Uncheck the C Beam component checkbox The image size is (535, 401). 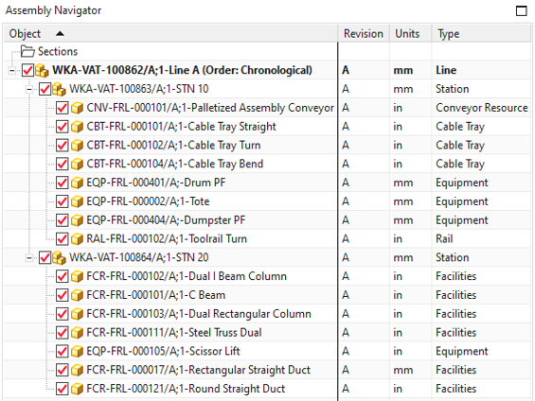point(62,295)
